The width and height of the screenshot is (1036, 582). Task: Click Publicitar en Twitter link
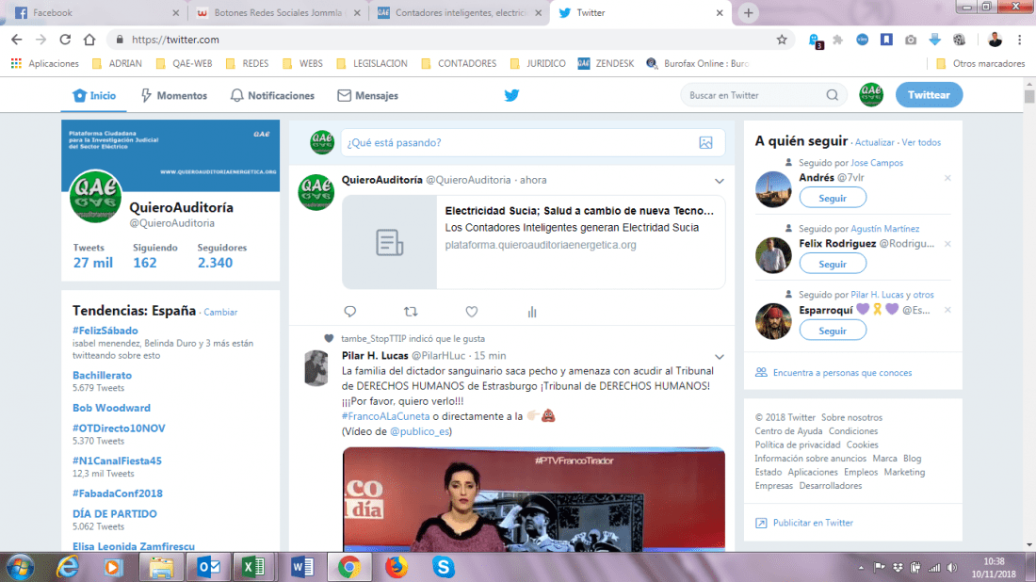(813, 523)
